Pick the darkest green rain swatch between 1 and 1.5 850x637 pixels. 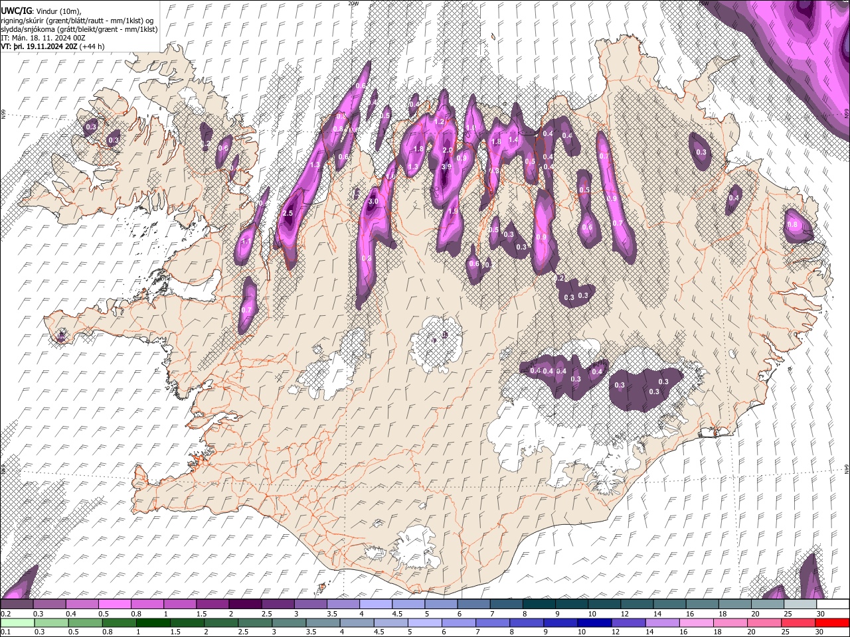153,622
